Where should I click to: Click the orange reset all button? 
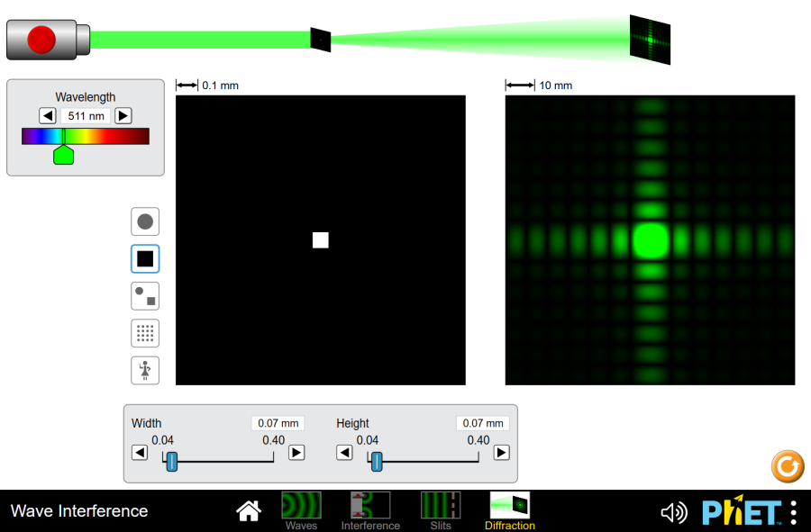click(788, 466)
